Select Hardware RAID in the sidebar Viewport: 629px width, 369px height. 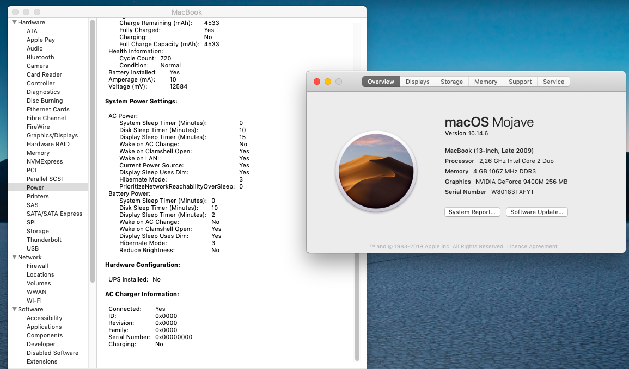tap(48, 144)
